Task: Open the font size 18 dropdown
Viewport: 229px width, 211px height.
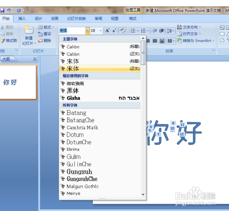Action: [100, 31]
